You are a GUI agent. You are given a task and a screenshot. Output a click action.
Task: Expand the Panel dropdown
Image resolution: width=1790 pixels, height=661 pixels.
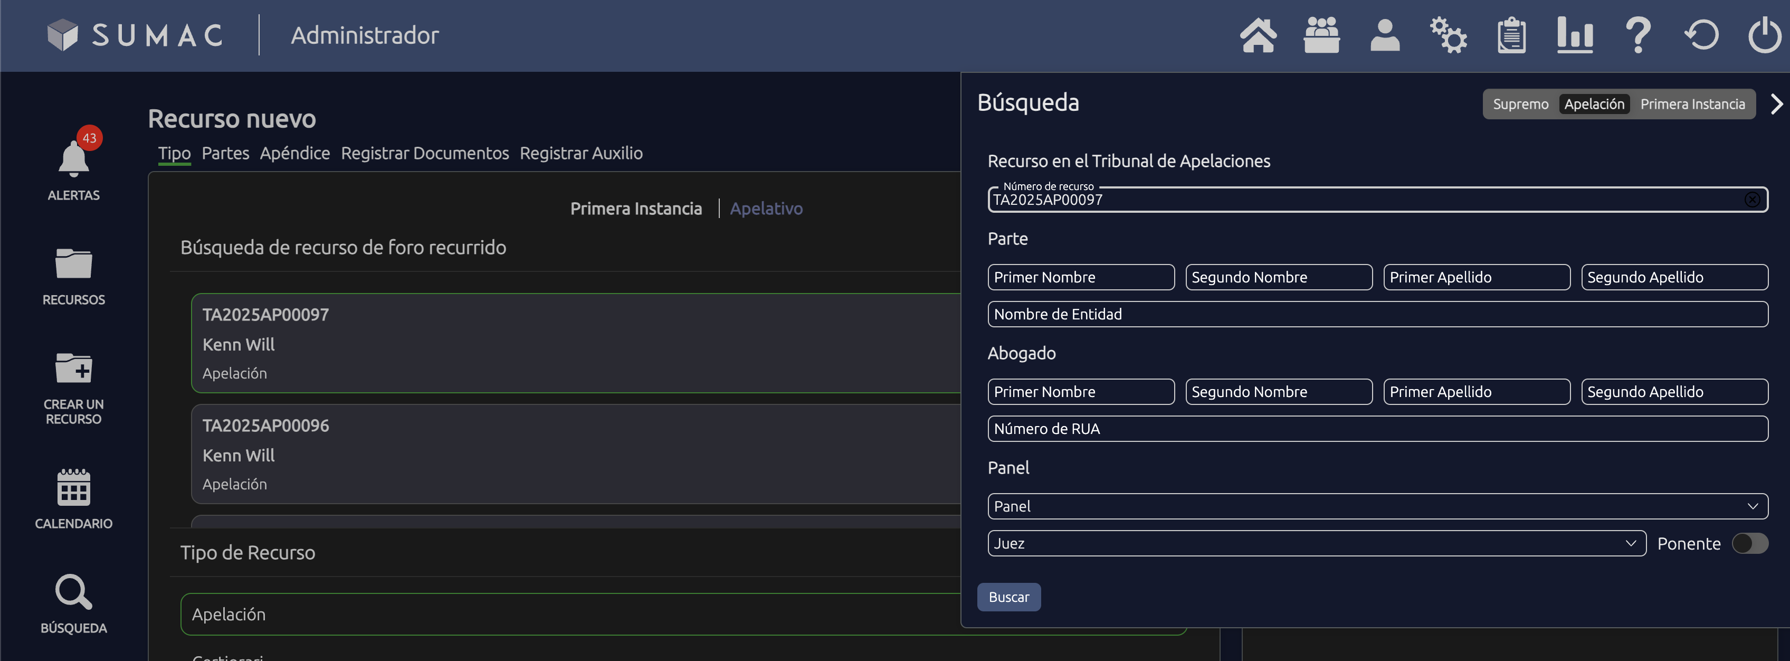pos(1377,507)
